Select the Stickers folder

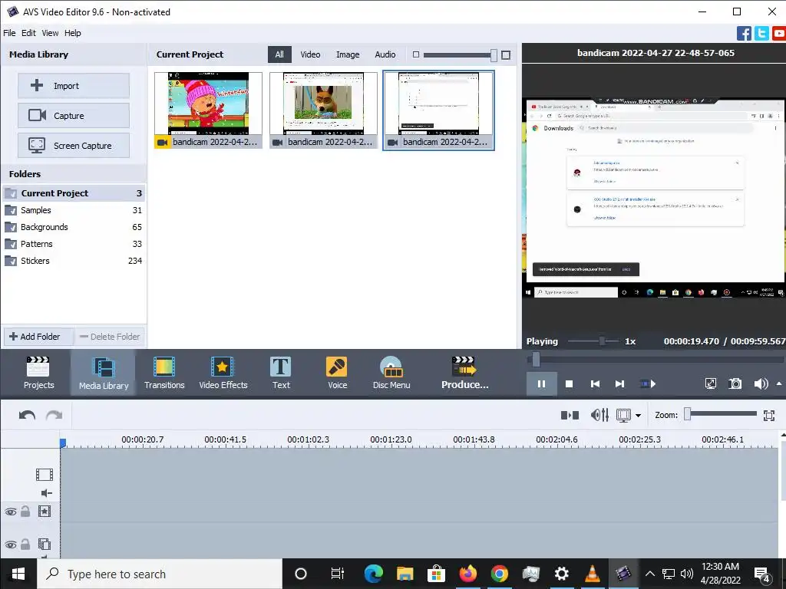pyautogui.click(x=74, y=261)
